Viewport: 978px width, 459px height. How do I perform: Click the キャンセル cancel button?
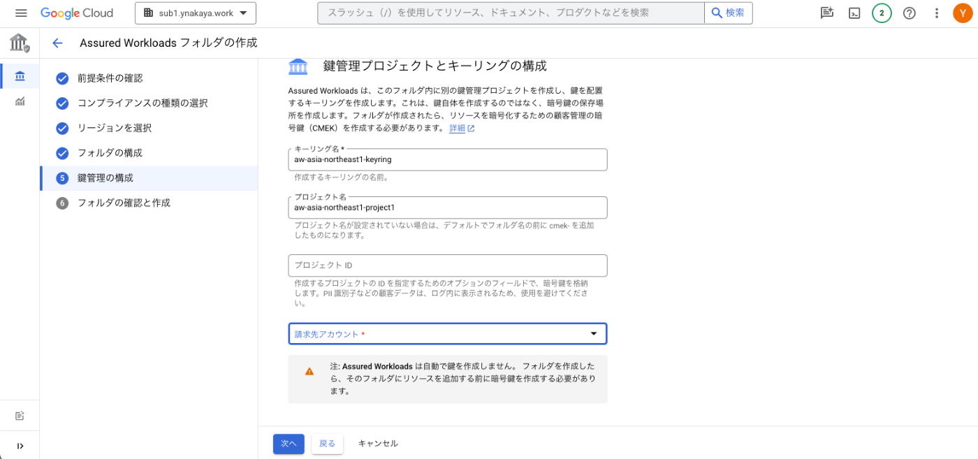378,444
